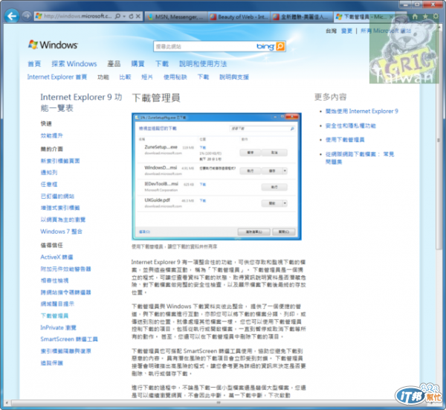446x410 pixels.
Task: Click the horizontal scrollbar at bottom
Action: coord(219,403)
